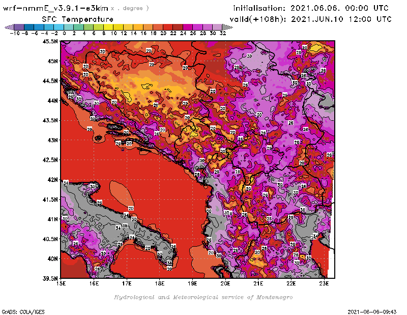This screenshot has height=315, width=407.
Task: Click the 'SFC Temperature' title text
Action: pos(78,19)
